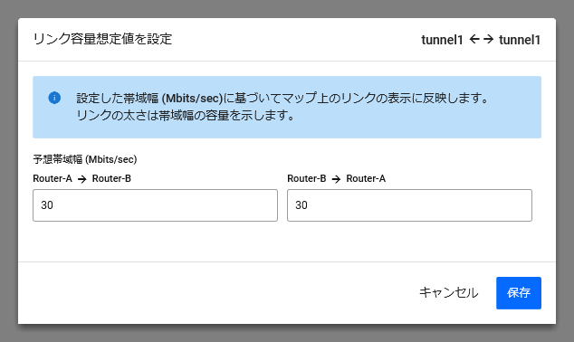Click the Router-A text above right field

click(366, 178)
